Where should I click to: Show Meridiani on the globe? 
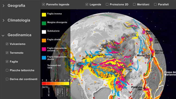click(134, 4)
